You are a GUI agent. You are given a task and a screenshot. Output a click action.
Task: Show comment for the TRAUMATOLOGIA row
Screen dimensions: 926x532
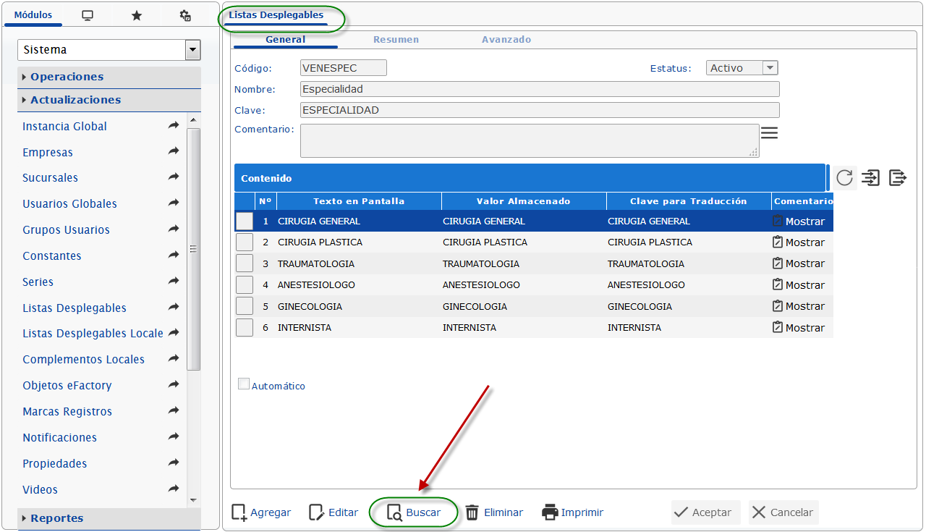(x=799, y=263)
